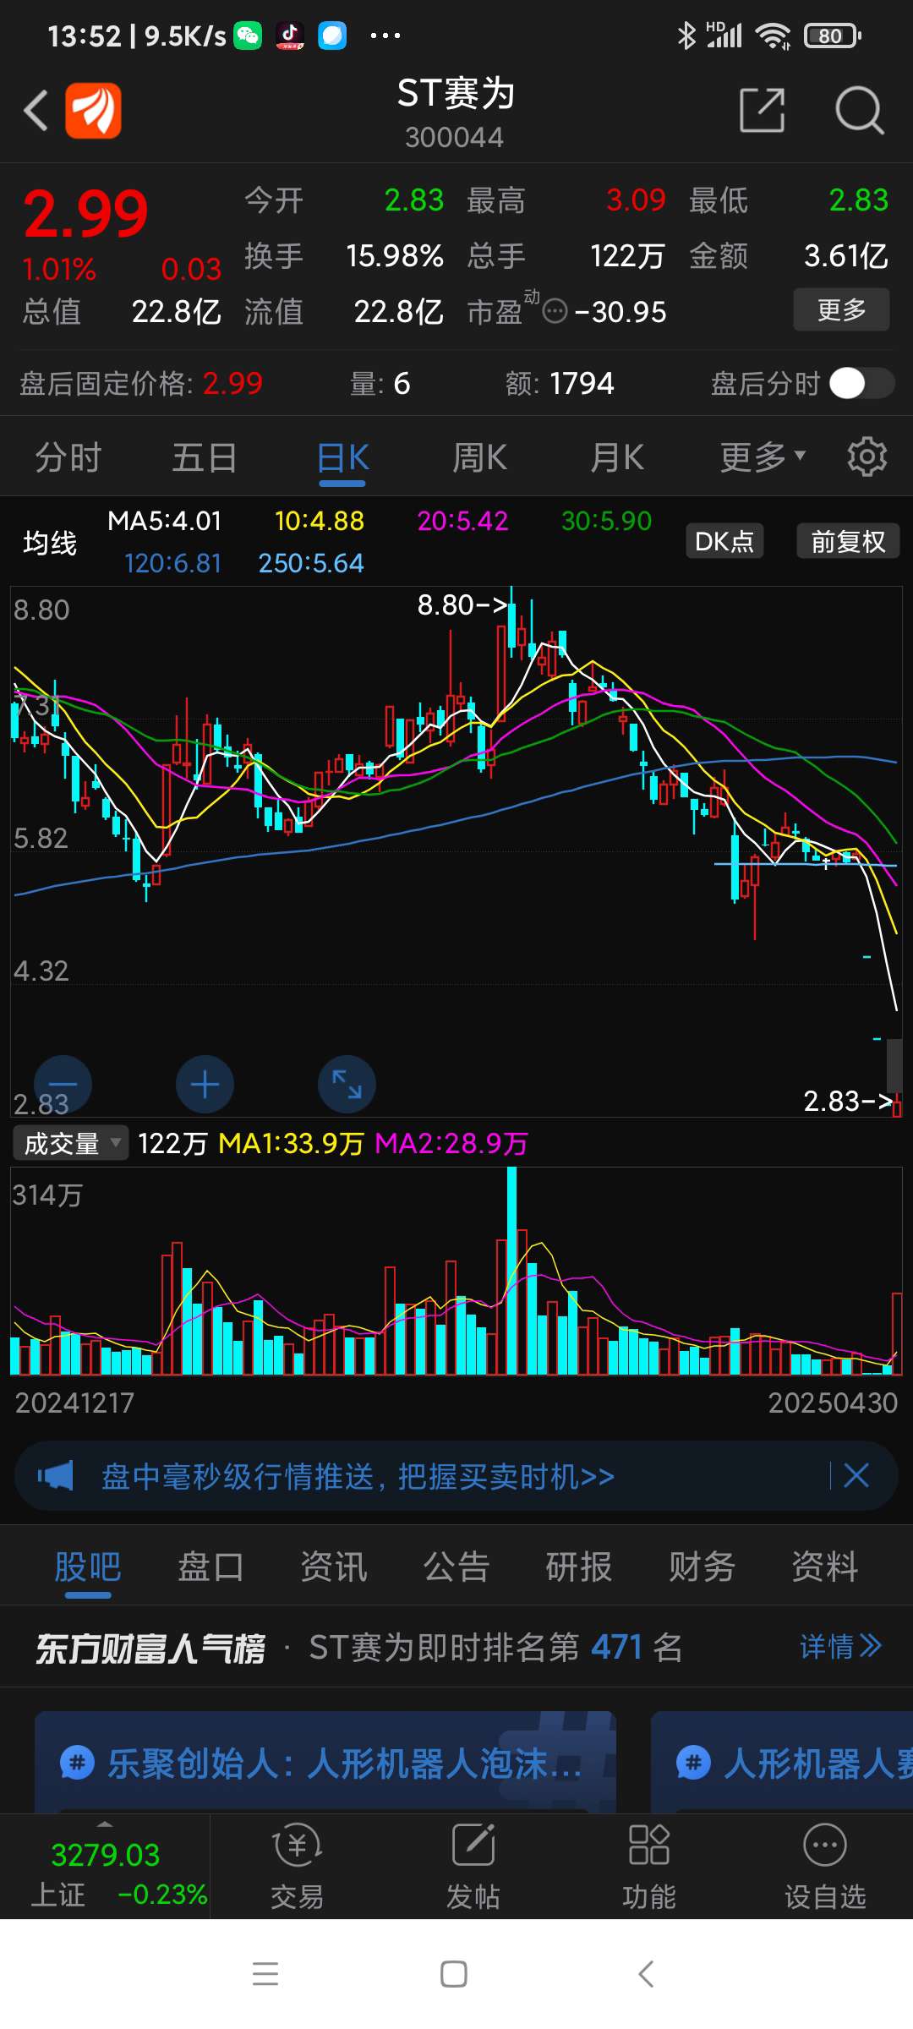Expand chart to fullscreen icon

pos(347,1084)
